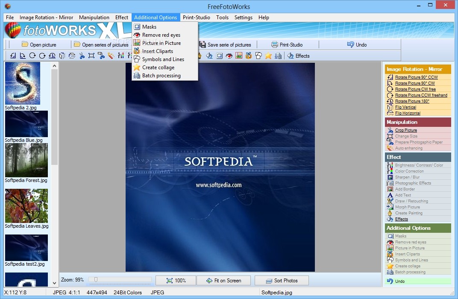This screenshot has width=458, height=299.
Task: Click the toolbar Effects button
Action: click(x=299, y=56)
